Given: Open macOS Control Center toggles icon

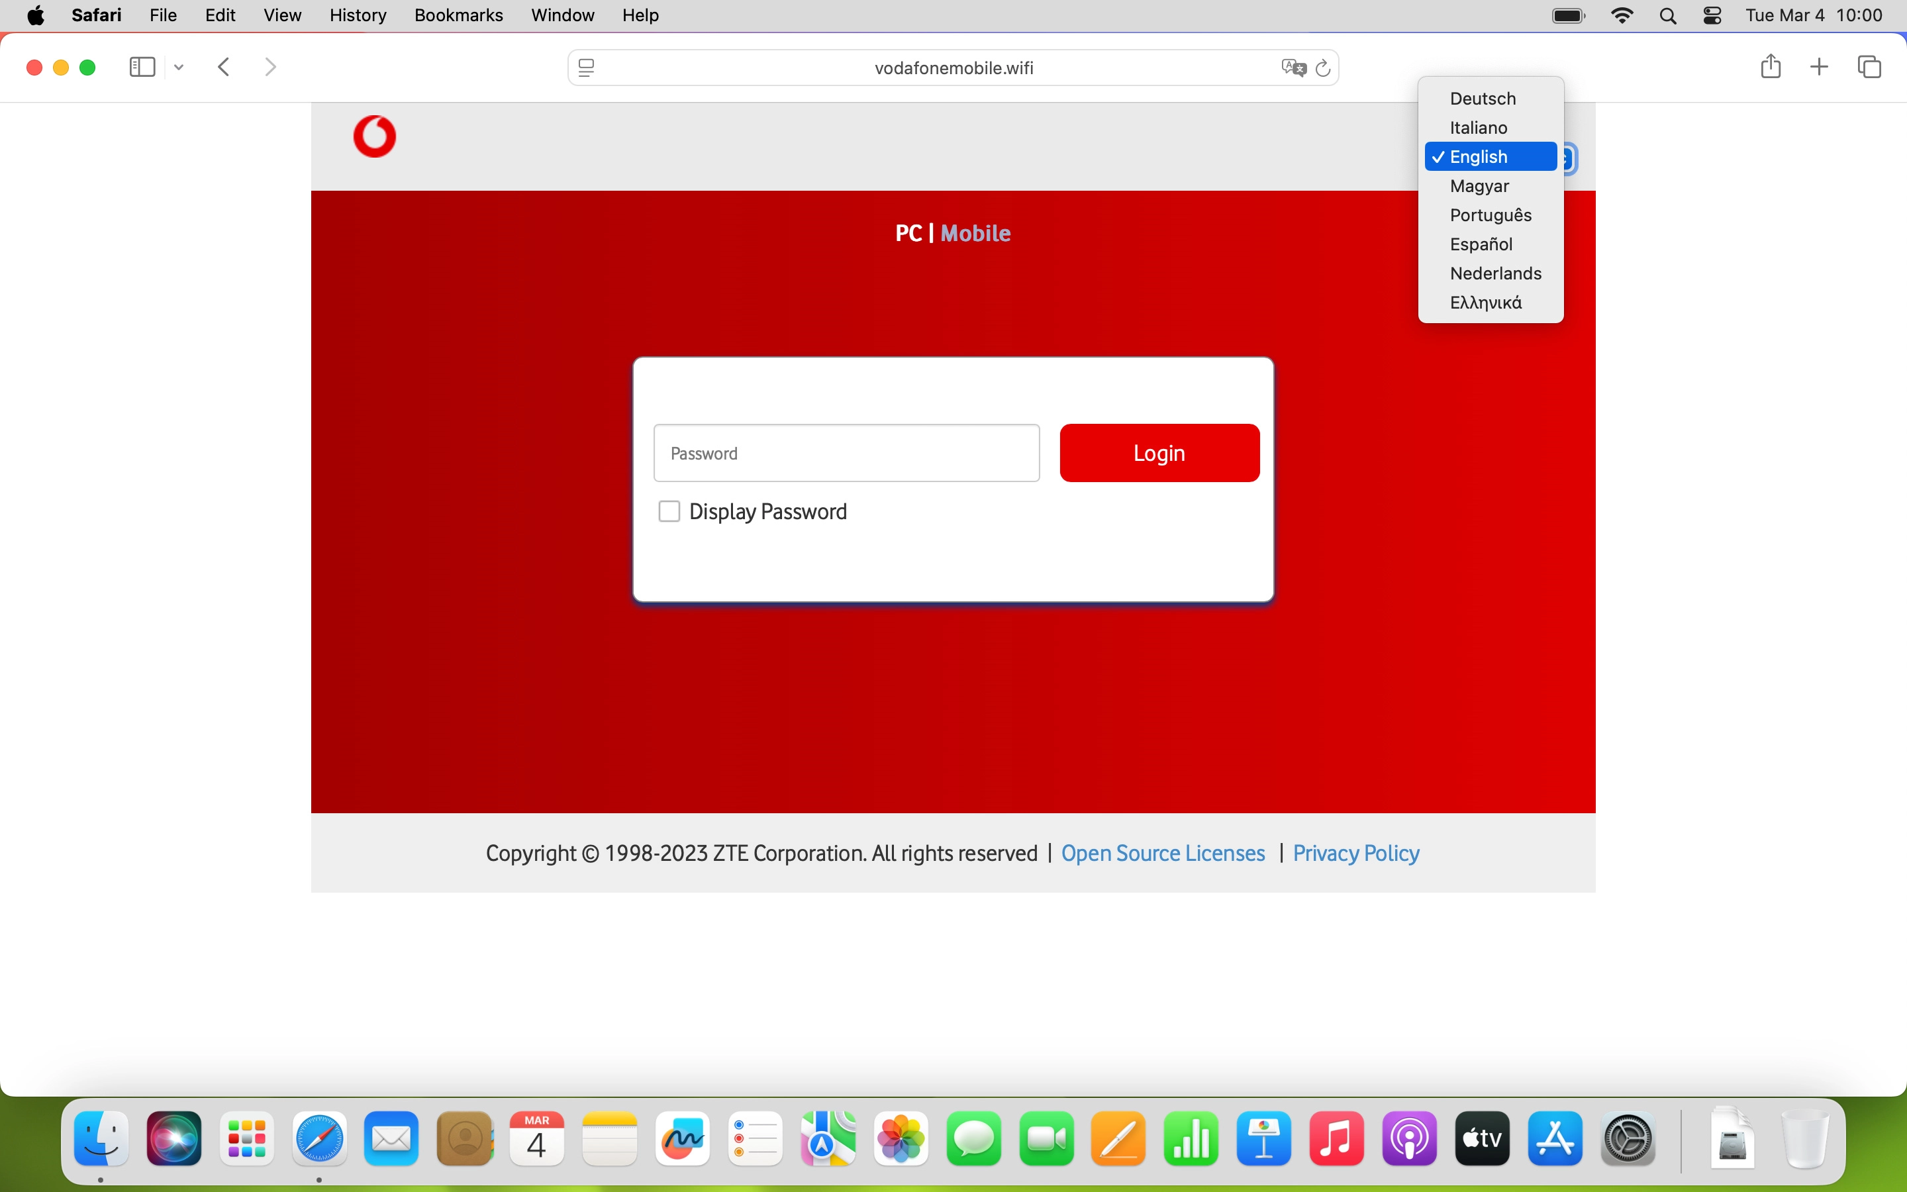Looking at the screenshot, I should click(x=1712, y=16).
